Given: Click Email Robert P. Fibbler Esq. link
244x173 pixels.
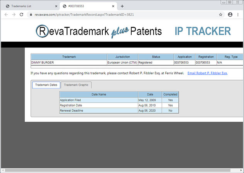Looking at the screenshot, I should tap(207, 73).
